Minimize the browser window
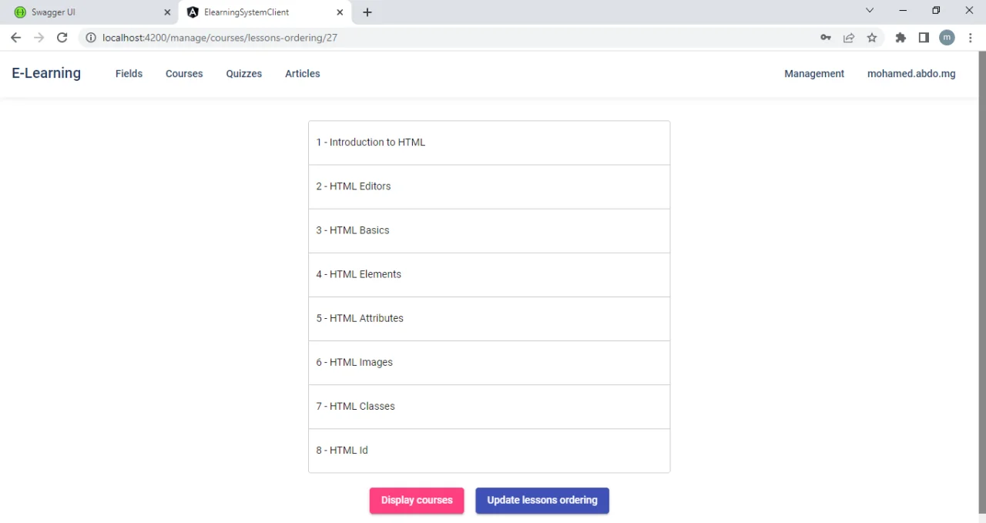Screen dimensions: 986x523 [x=903, y=11]
